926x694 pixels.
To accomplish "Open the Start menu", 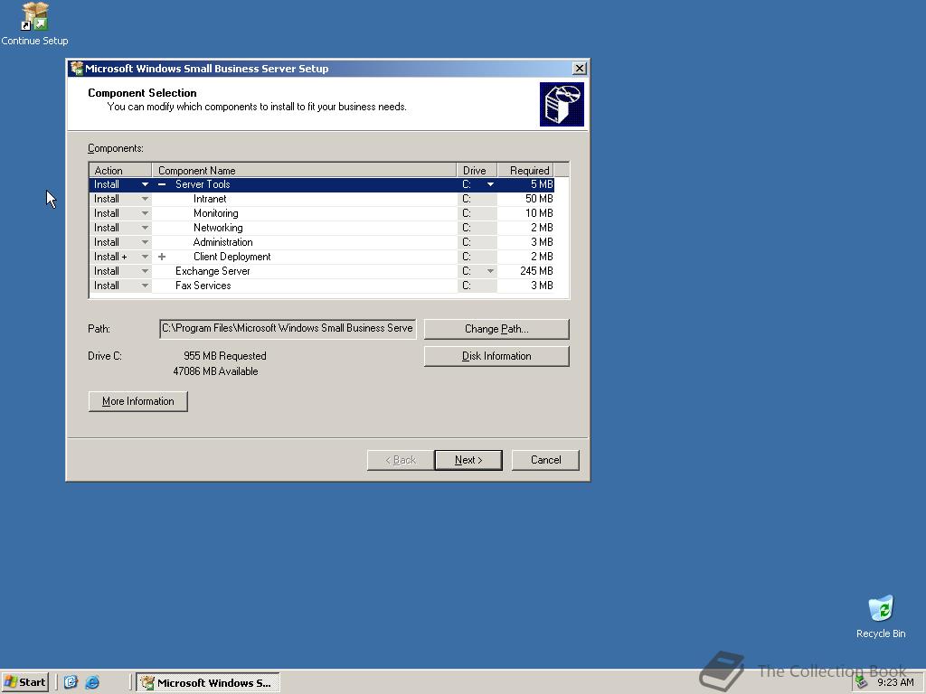I will pyautogui.click(x=24, y=682).
